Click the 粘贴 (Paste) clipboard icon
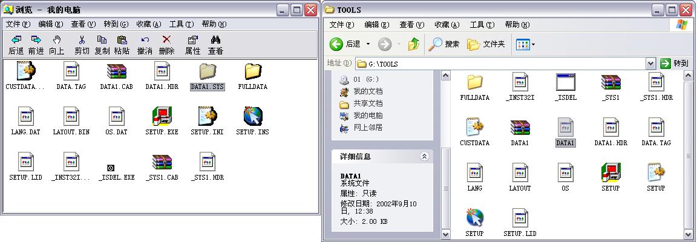The image size is (697, 242). pos(122,40)
